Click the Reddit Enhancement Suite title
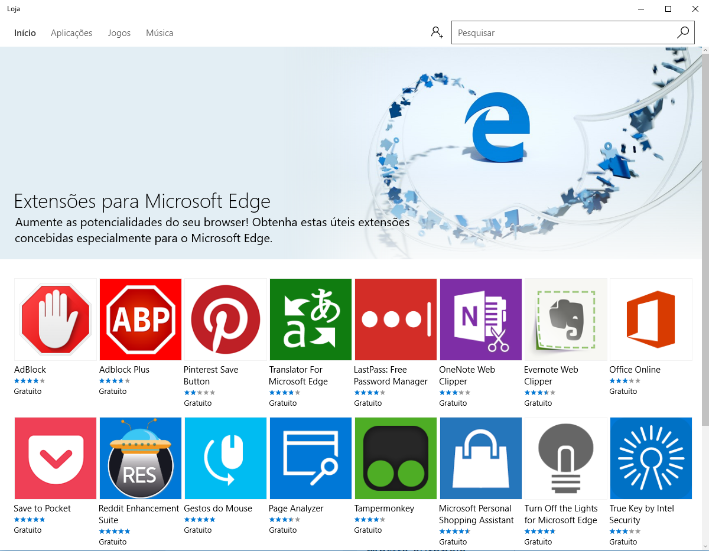Screen dimensions: 709x551 pos(139,514)
